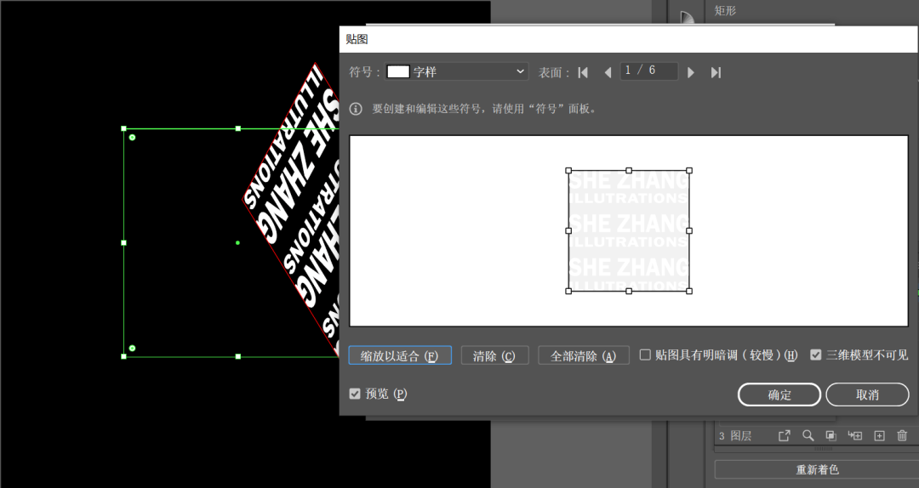Toggle the 预览 preview checkbox
The width and height of the screenshot is (919, 488).
[x=355, y=394]
